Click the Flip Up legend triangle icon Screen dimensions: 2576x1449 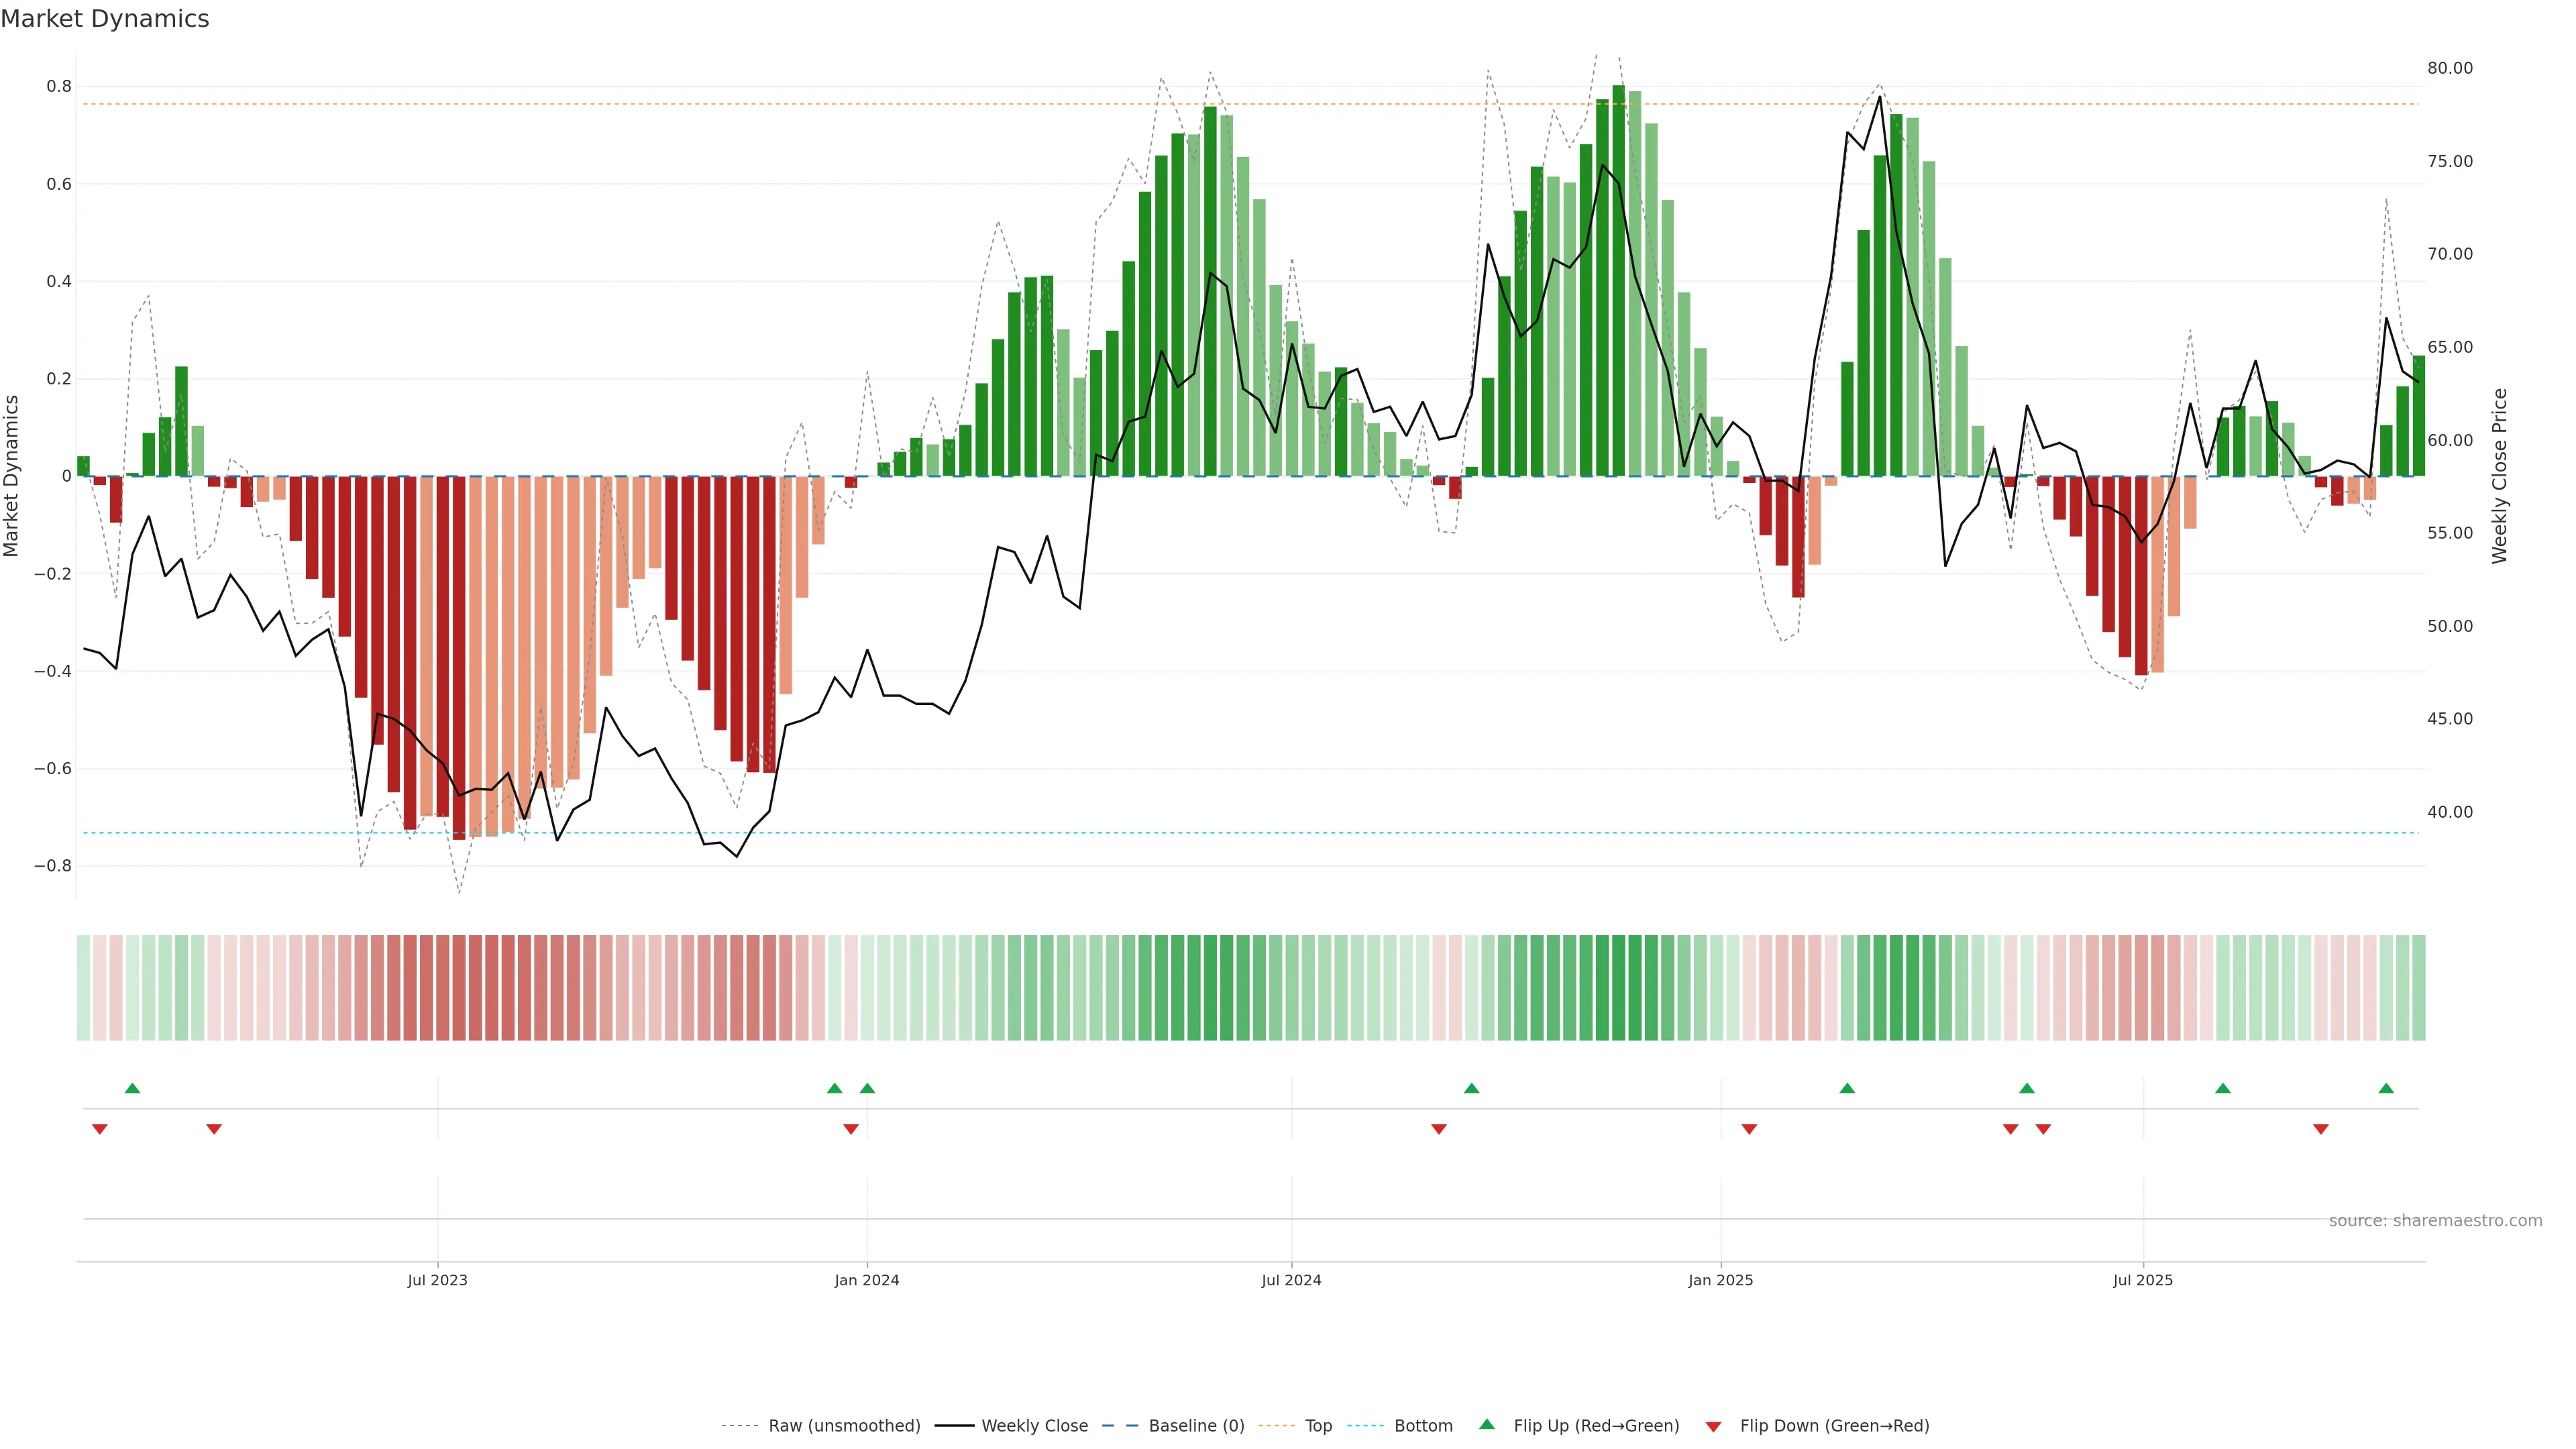pyautogui.click(x=1487, y=1424)
